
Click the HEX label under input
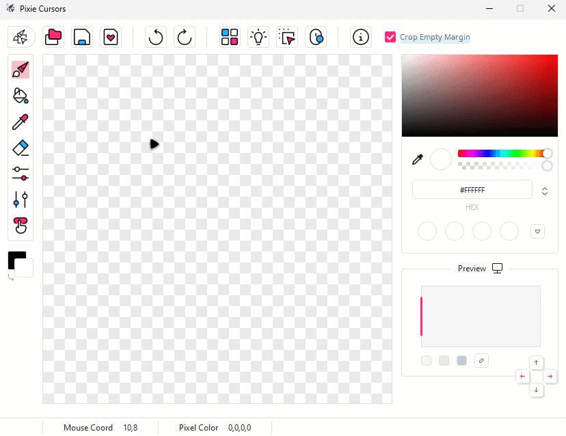click(x=472, y=207)
